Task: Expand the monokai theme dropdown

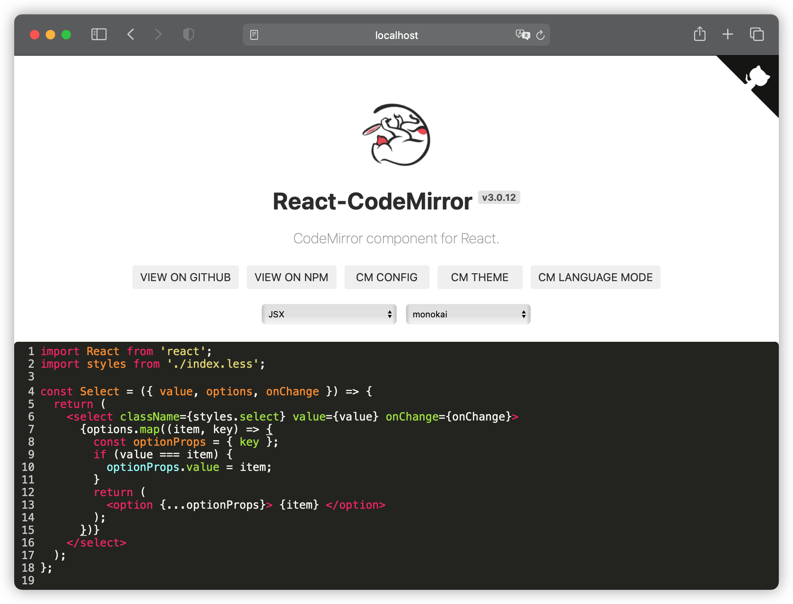Action: point(468,314)
